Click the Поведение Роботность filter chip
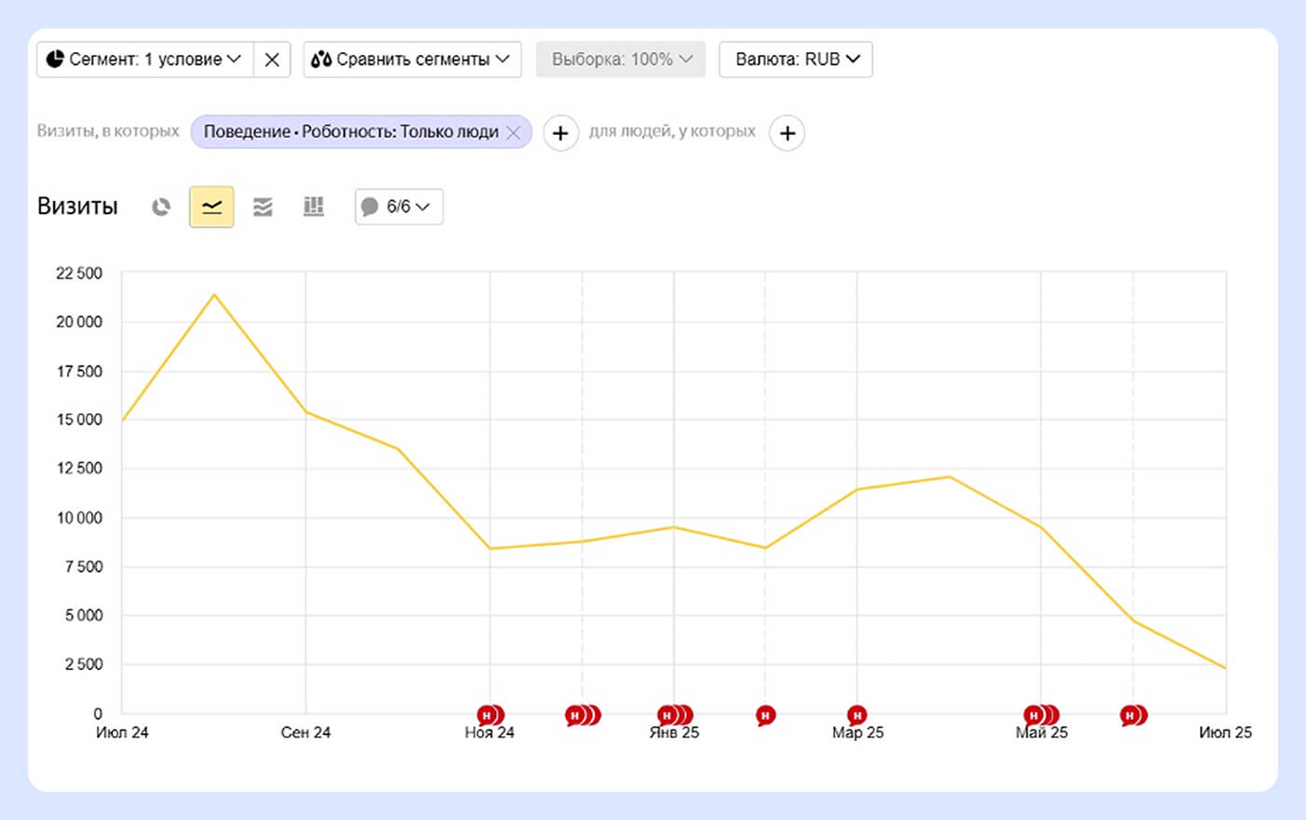Viewport: 1306px width, 820px height. [x=351, y=132]
